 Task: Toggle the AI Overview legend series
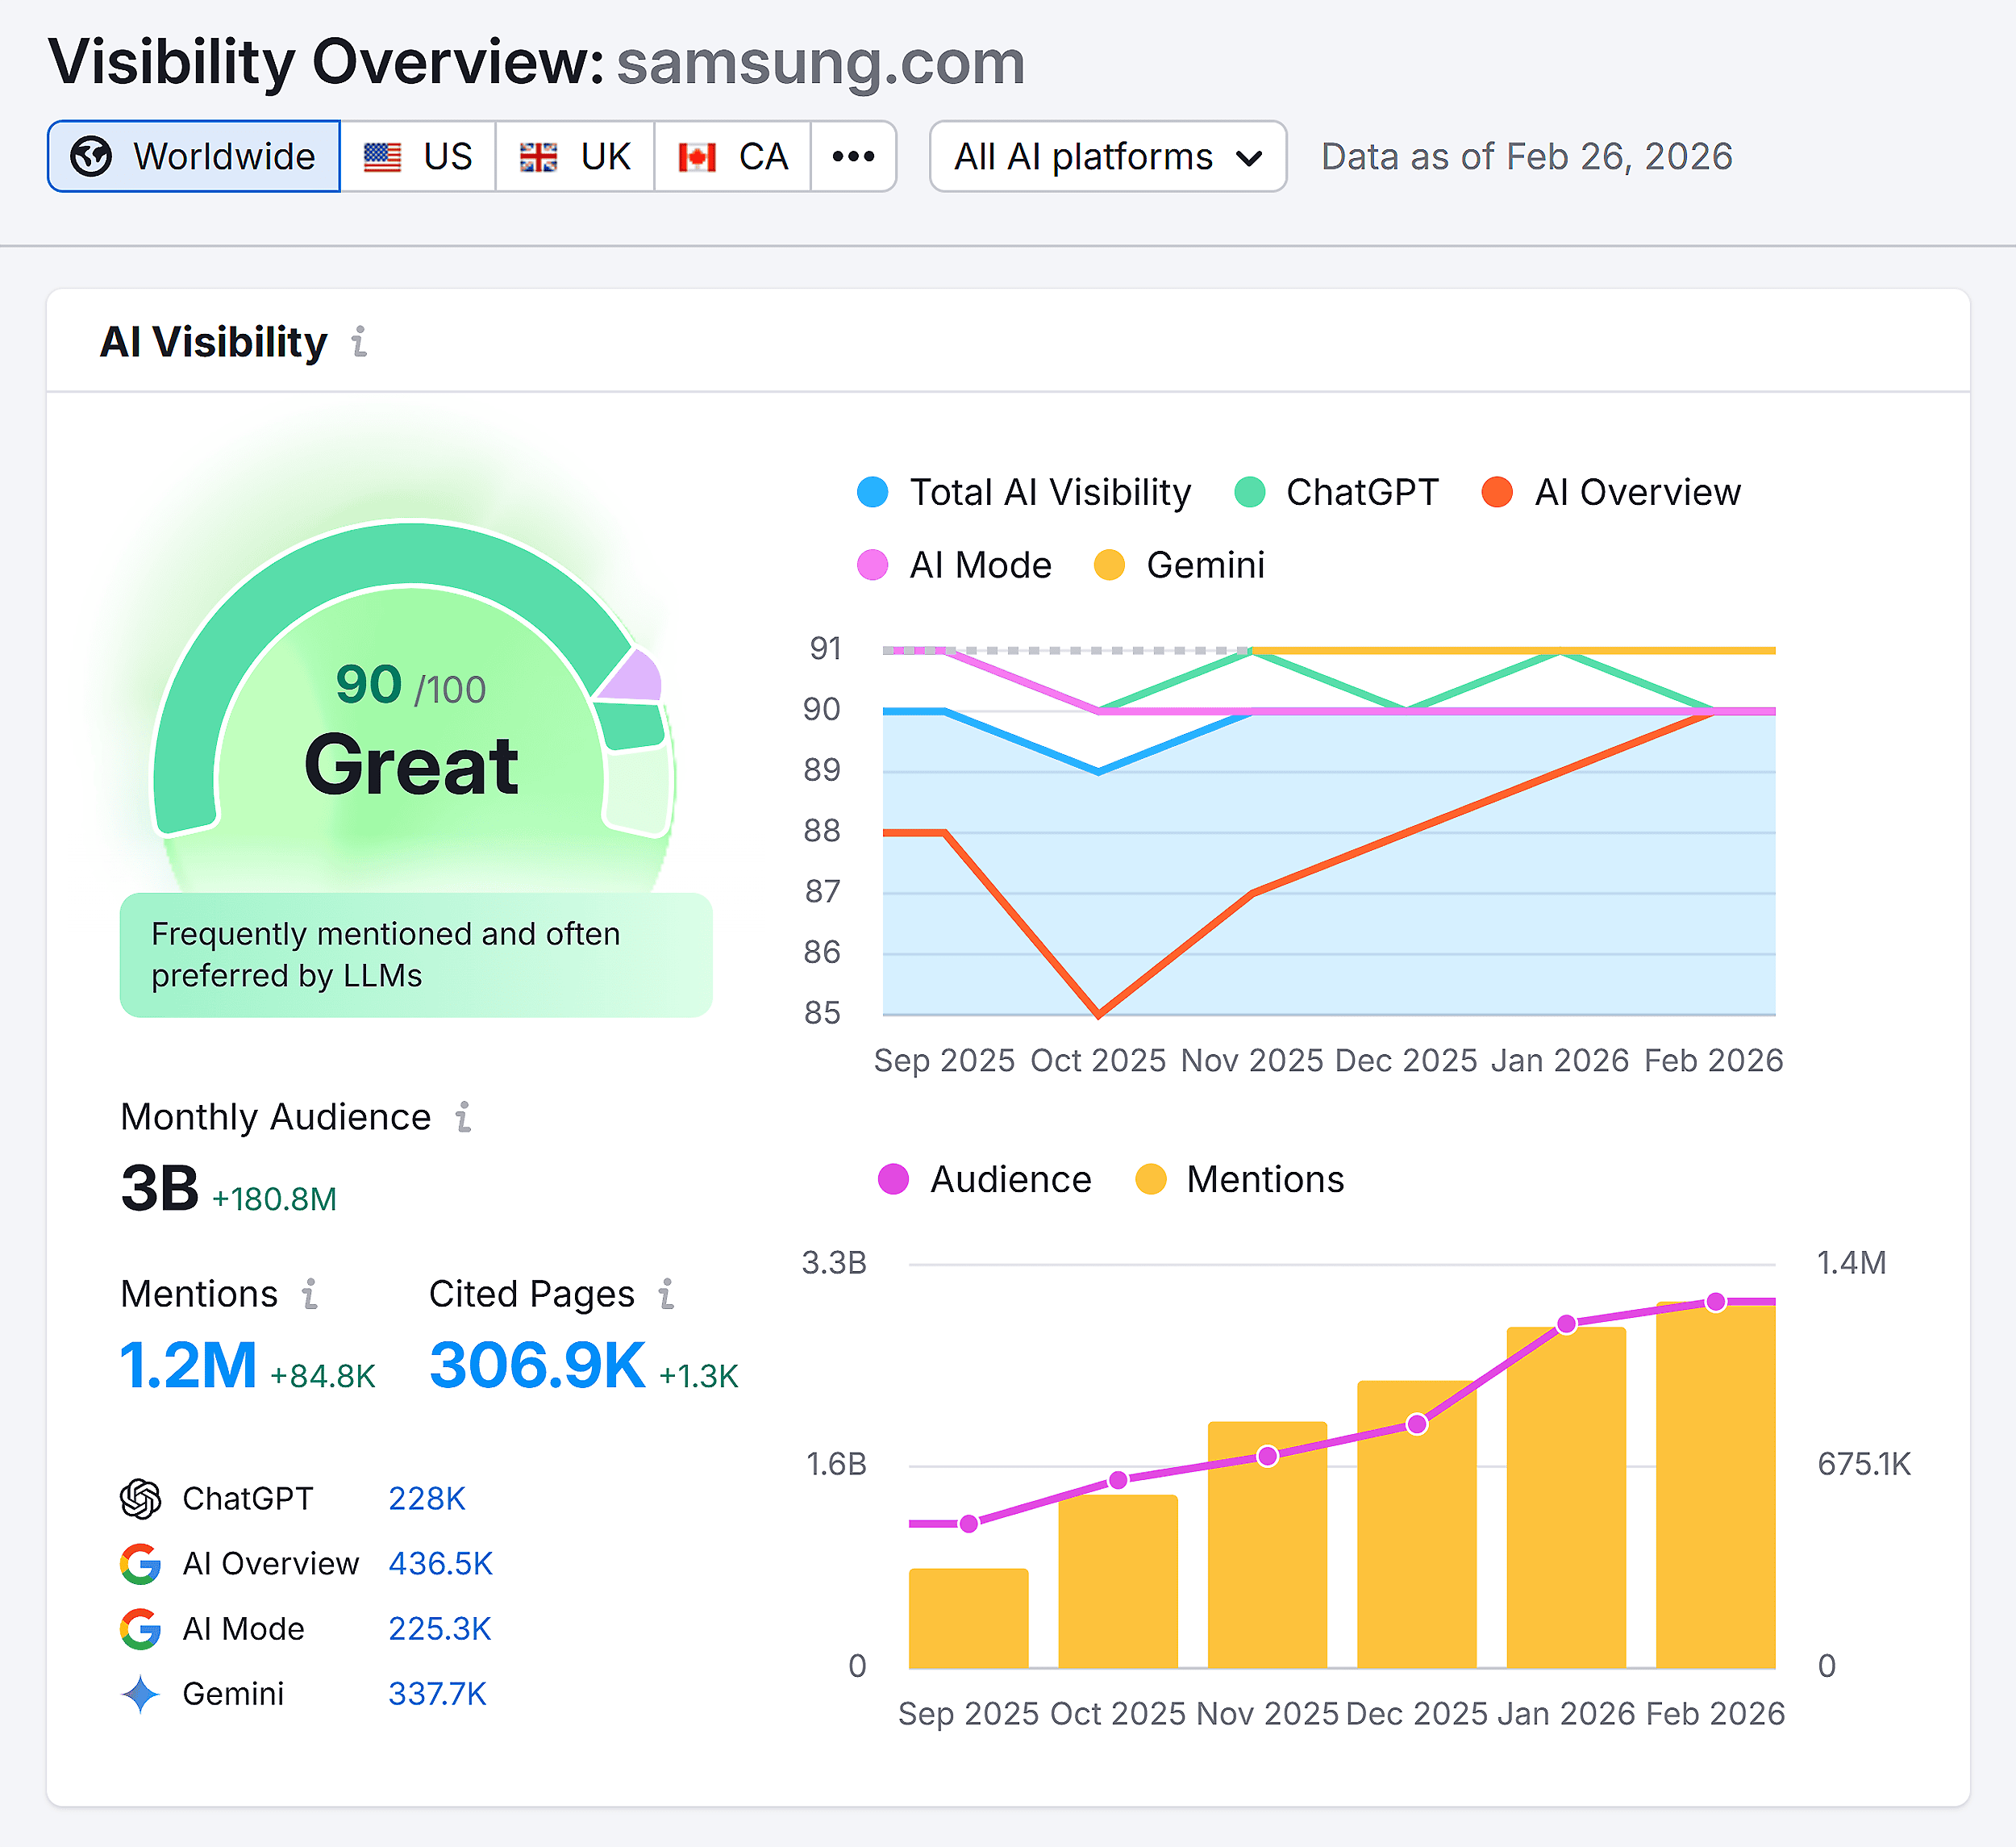point(1611,492)
